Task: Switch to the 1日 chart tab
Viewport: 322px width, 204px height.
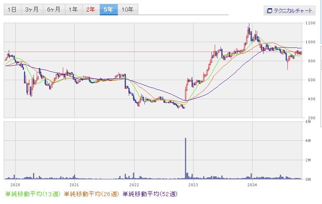Action: 12,9
